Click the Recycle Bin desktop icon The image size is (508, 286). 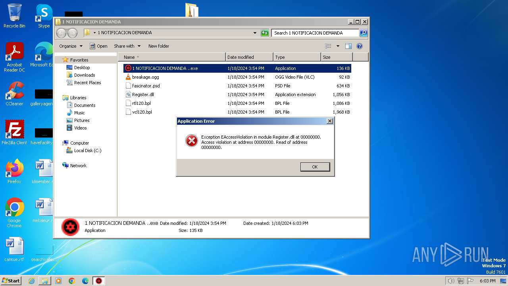click(14, 16)
